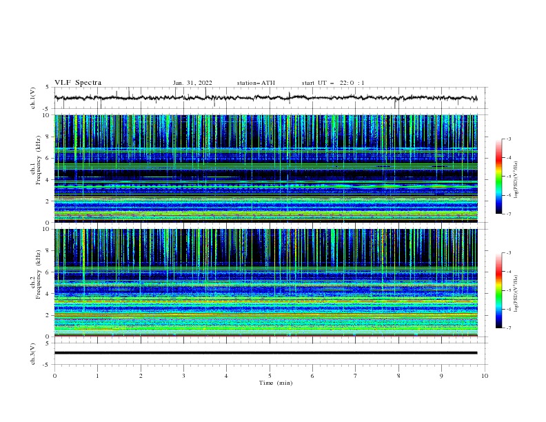Viewport: 546px width, 422px height.
Task: Click the "-3" label on ch.1 colorbar
Action: click(x=509, y=139)
